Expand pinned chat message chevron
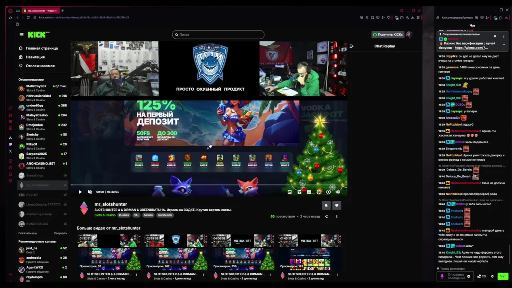 pyautogui.click(x=504, y=44)
